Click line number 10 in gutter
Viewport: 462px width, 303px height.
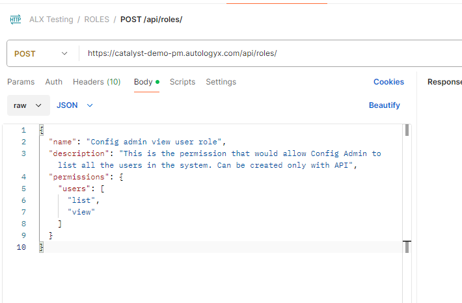[x=21, y=247]
